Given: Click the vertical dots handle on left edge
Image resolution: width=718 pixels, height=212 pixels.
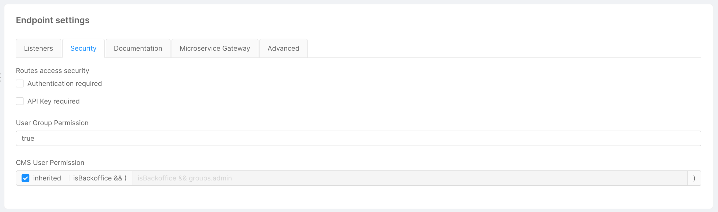Looking at the screenshot, I should point(1,77).
